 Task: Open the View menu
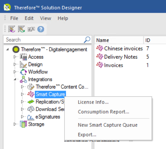(x=46, y=18)
